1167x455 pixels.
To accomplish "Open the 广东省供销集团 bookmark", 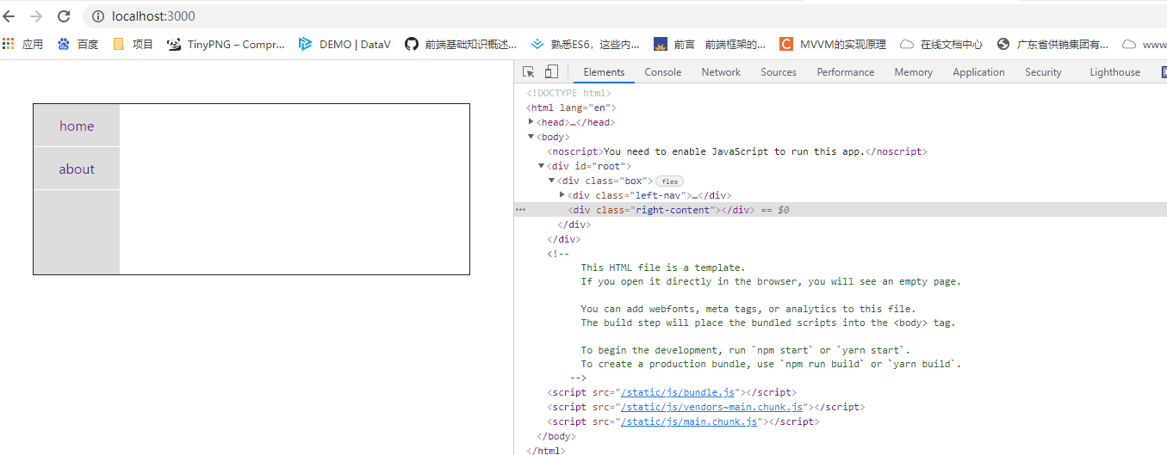I will [x=1052, y=45].
